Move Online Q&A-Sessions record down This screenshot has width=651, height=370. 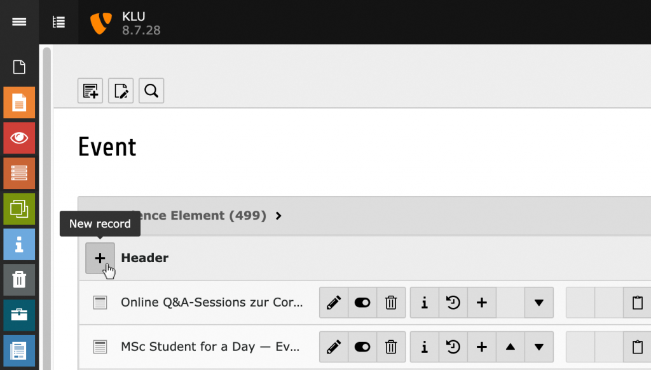tap(539, 303)
